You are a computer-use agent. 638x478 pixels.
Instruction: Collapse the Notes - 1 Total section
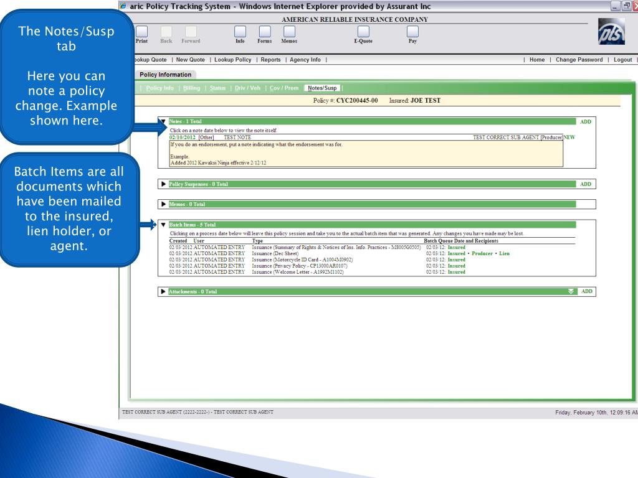click(163, 121)
